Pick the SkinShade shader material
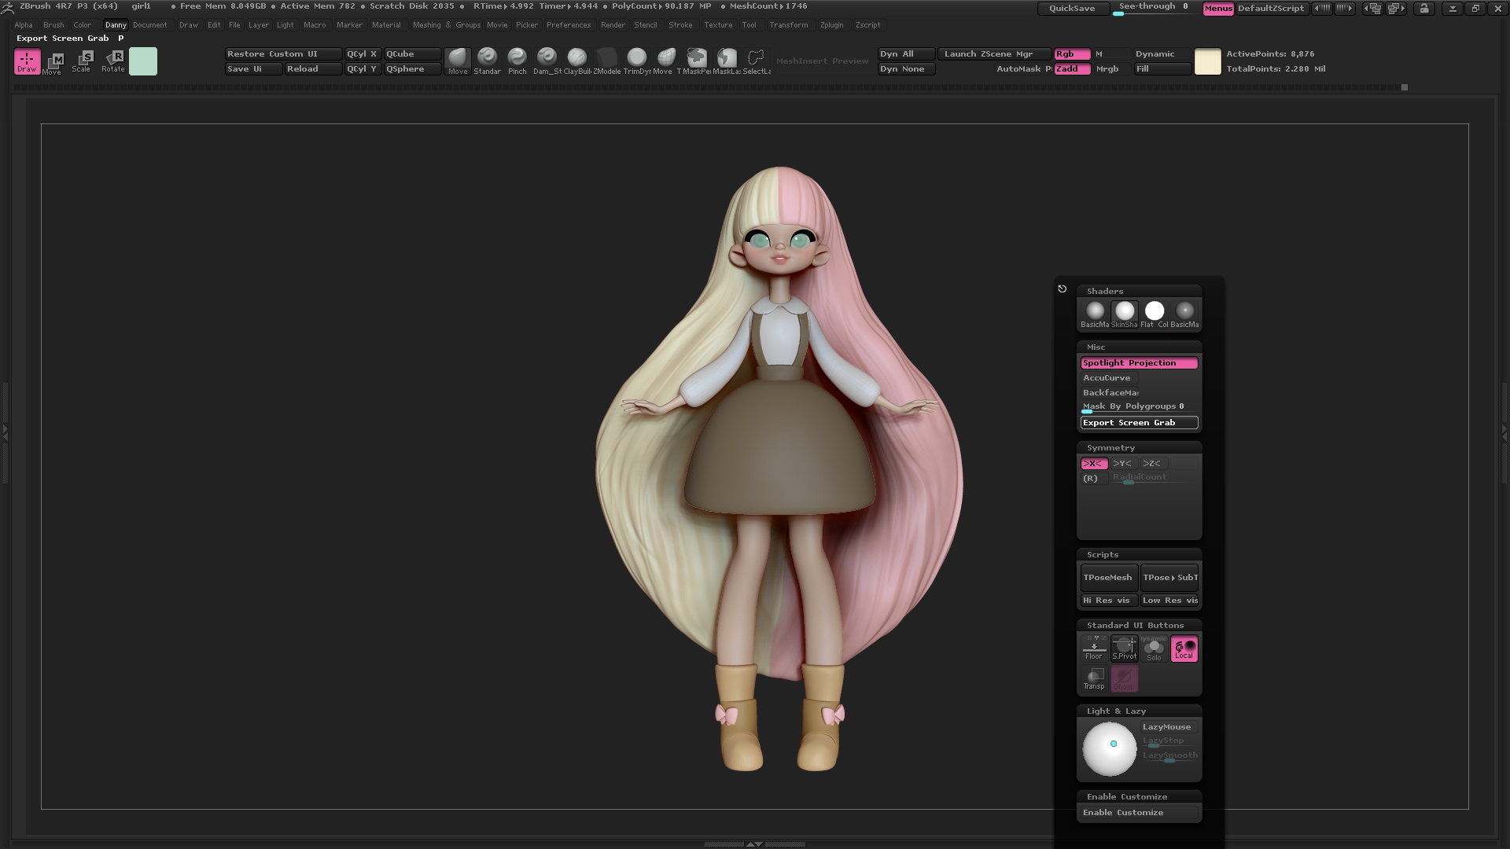This screenshot has width=1510, height=849. click(1125, 314)
